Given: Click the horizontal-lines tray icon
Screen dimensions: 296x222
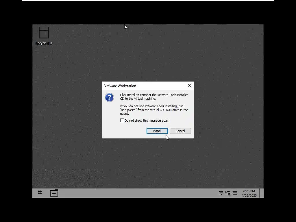Looking at the screenshot, I should (235, 193).
